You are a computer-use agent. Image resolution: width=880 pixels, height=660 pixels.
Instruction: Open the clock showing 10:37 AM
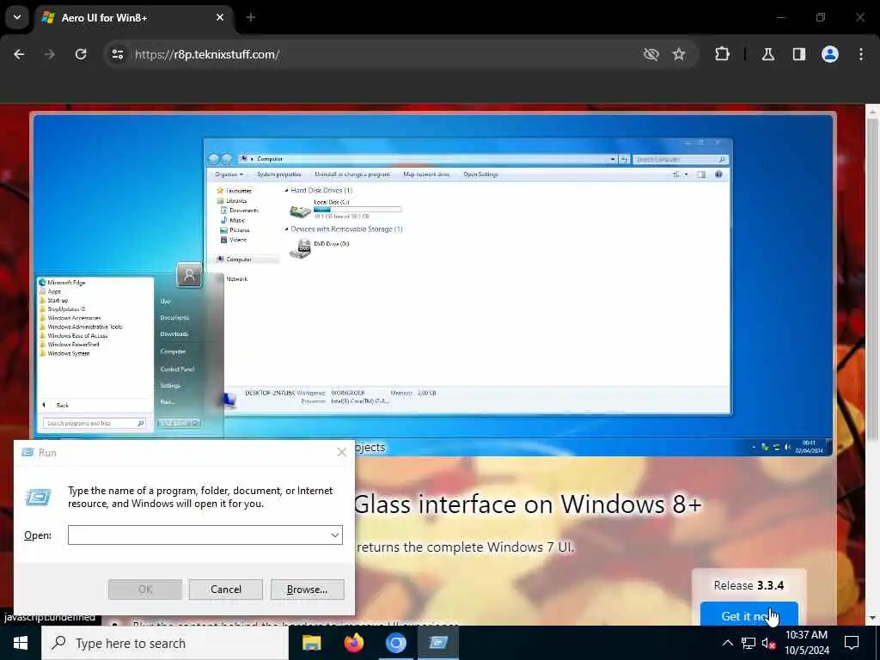click(x=806, y=643)
